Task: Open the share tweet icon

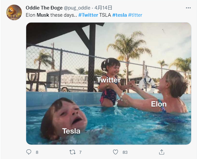Action: point(161,152)
